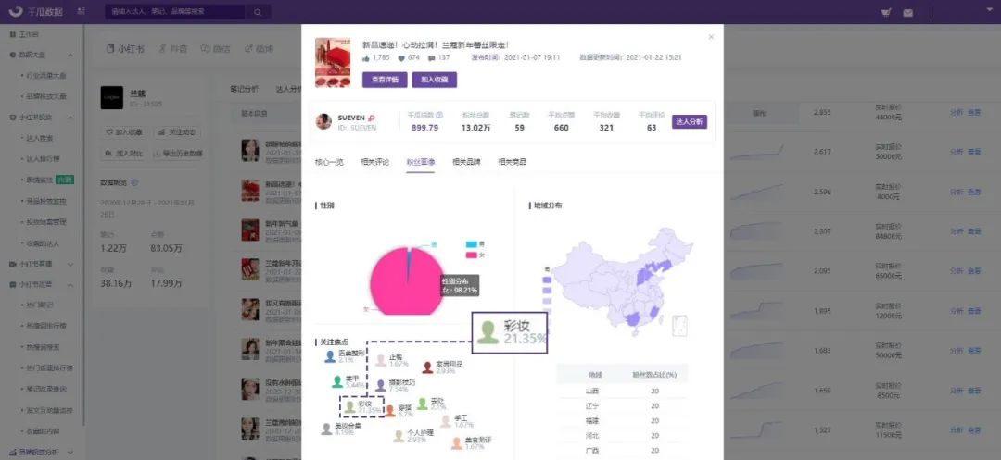This screenshot has width=1001, height=460.
Task: Open the mail envelope icon at top right
Action: pos(907,12)
